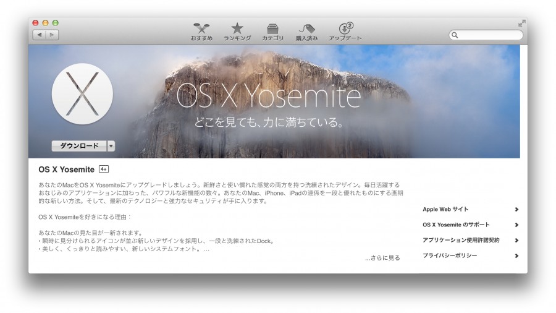Click the OS X Yosemite title heading
Image resolution: width=556 pixels, height=313 pixels.
[66, 169]
